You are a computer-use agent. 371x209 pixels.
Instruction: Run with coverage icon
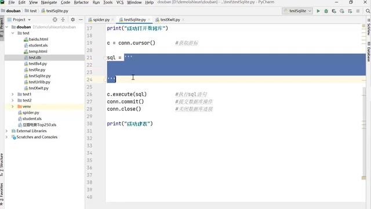click(334, 11)
